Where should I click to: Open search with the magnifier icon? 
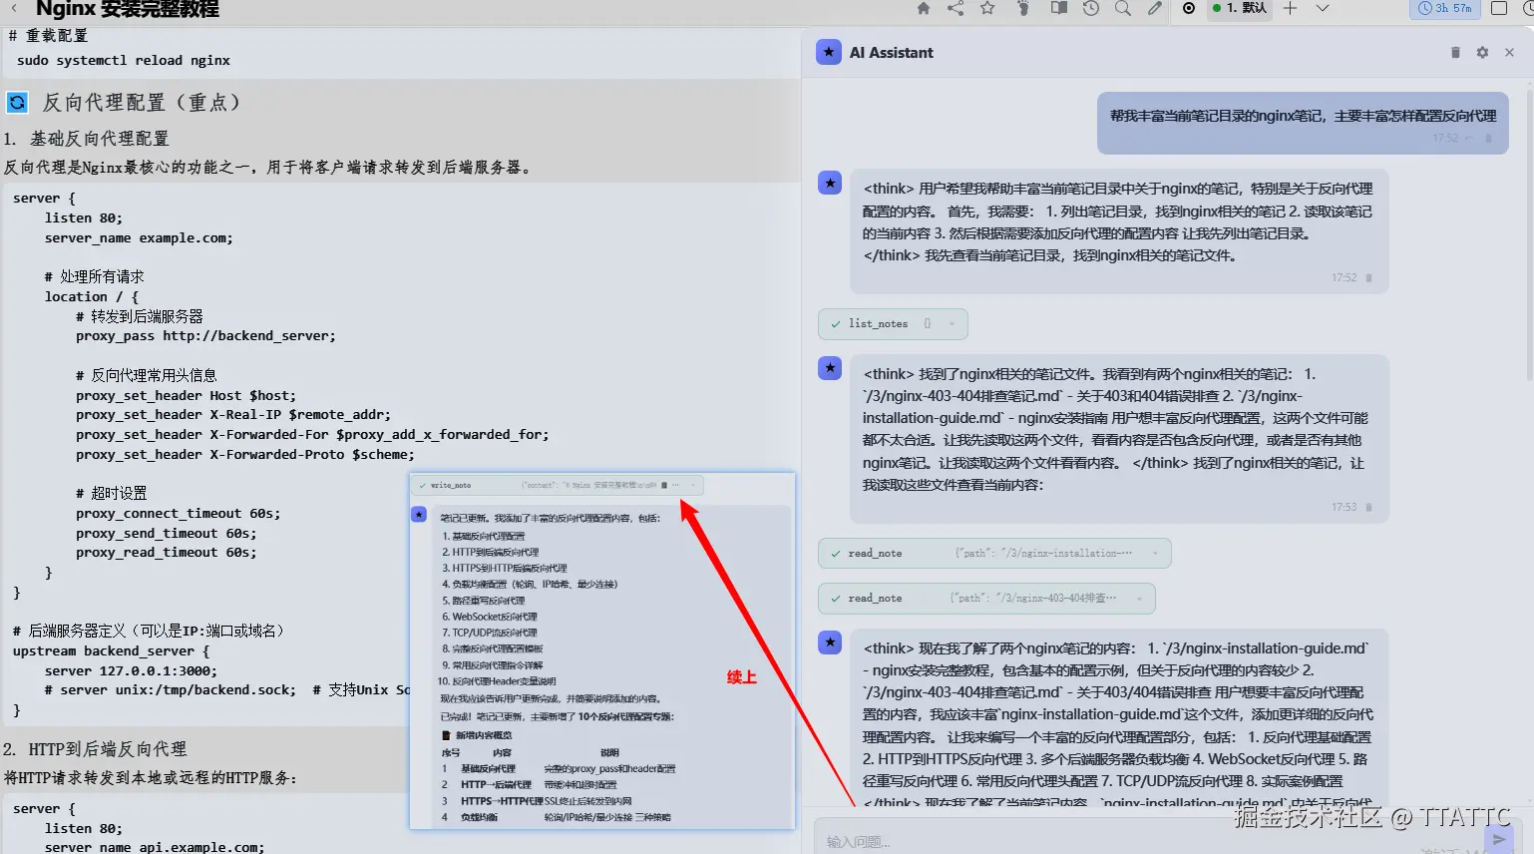click(x=1123, y=8)
